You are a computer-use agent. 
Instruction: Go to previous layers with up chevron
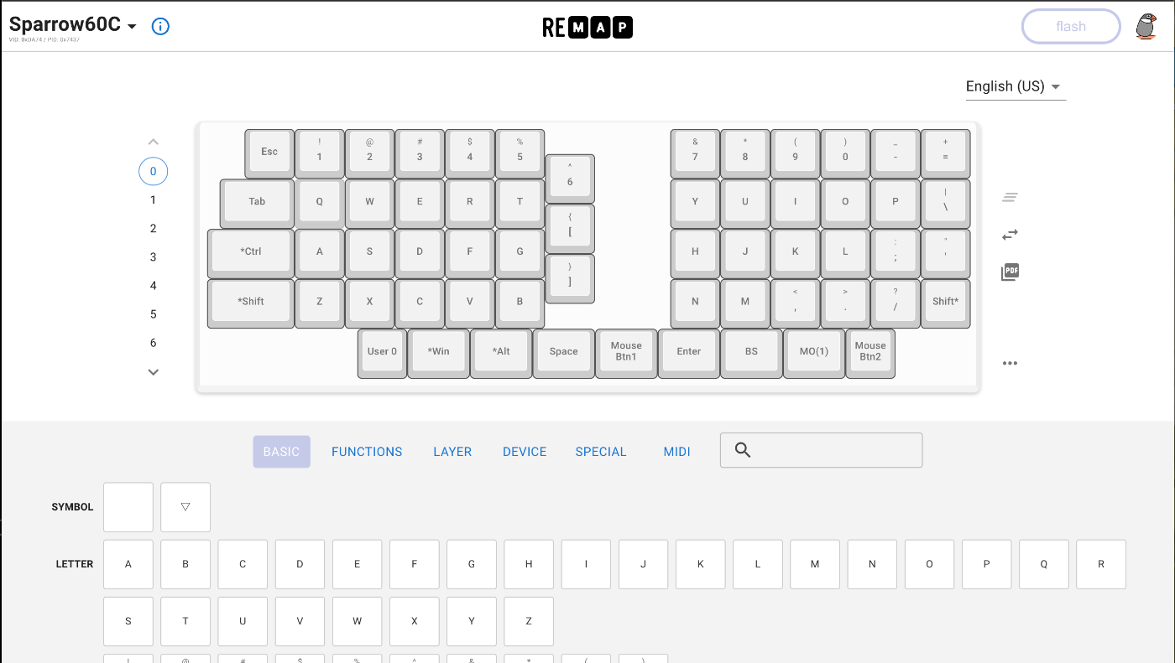click(153, 142)
